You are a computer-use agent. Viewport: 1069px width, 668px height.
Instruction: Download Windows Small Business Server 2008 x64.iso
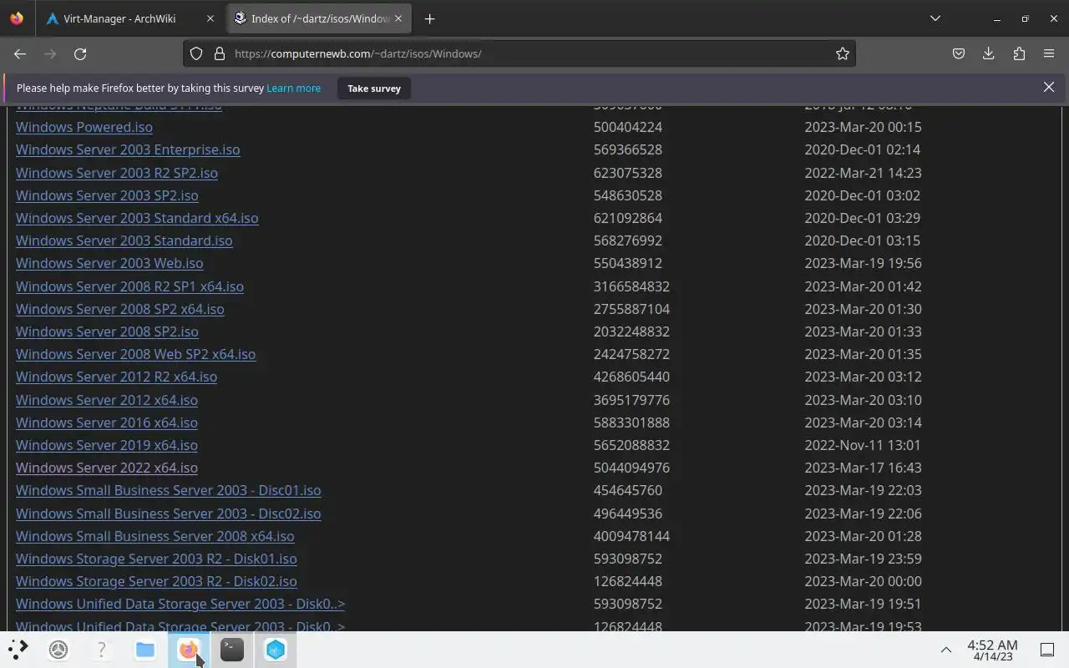click(x=155, y=536)
